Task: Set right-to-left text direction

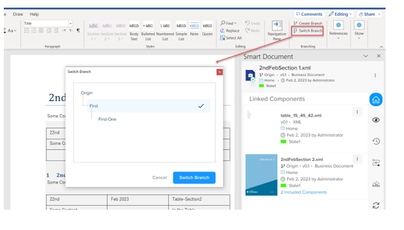Action: click(71, 30)
